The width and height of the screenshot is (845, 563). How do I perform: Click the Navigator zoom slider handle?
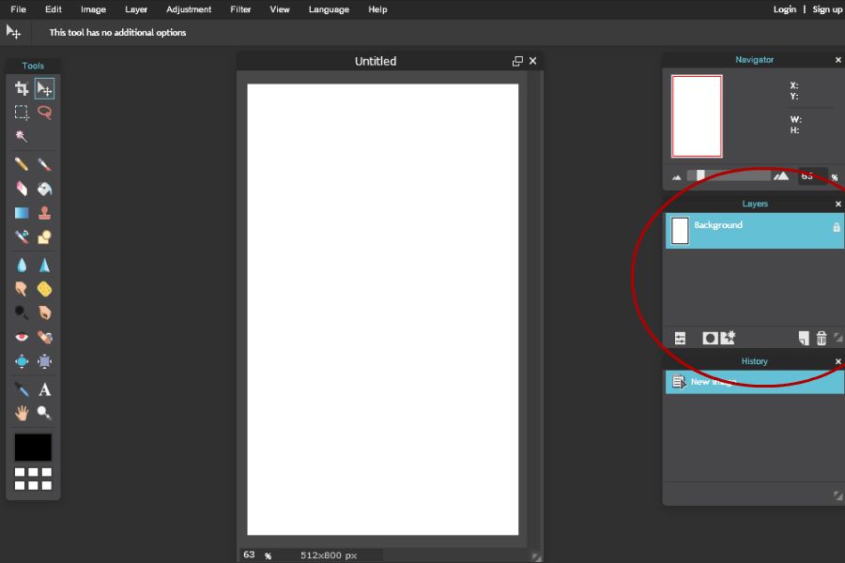coord(700,175)
